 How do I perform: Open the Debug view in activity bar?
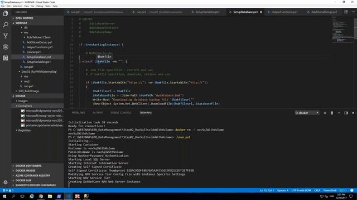click(6, 47)
